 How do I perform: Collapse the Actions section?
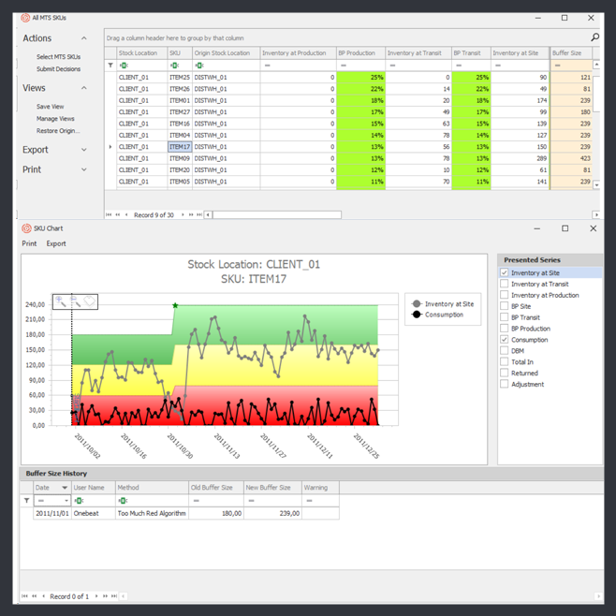click(x=83, y=38)
